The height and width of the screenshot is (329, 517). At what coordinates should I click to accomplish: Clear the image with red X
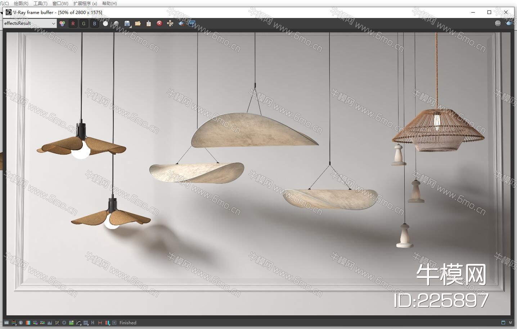[159, 24]
